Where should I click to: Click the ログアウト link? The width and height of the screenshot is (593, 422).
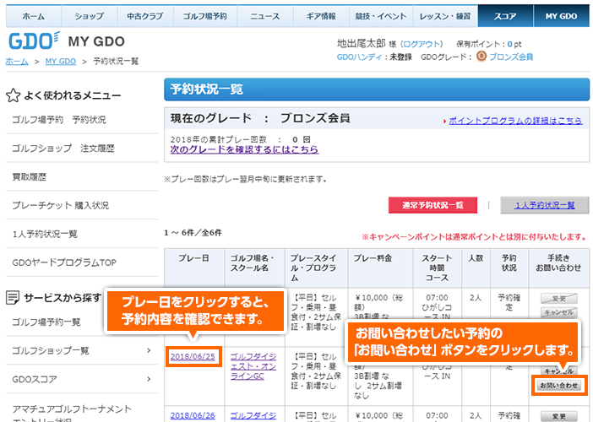pyautogui.click(x=422, y=44)
